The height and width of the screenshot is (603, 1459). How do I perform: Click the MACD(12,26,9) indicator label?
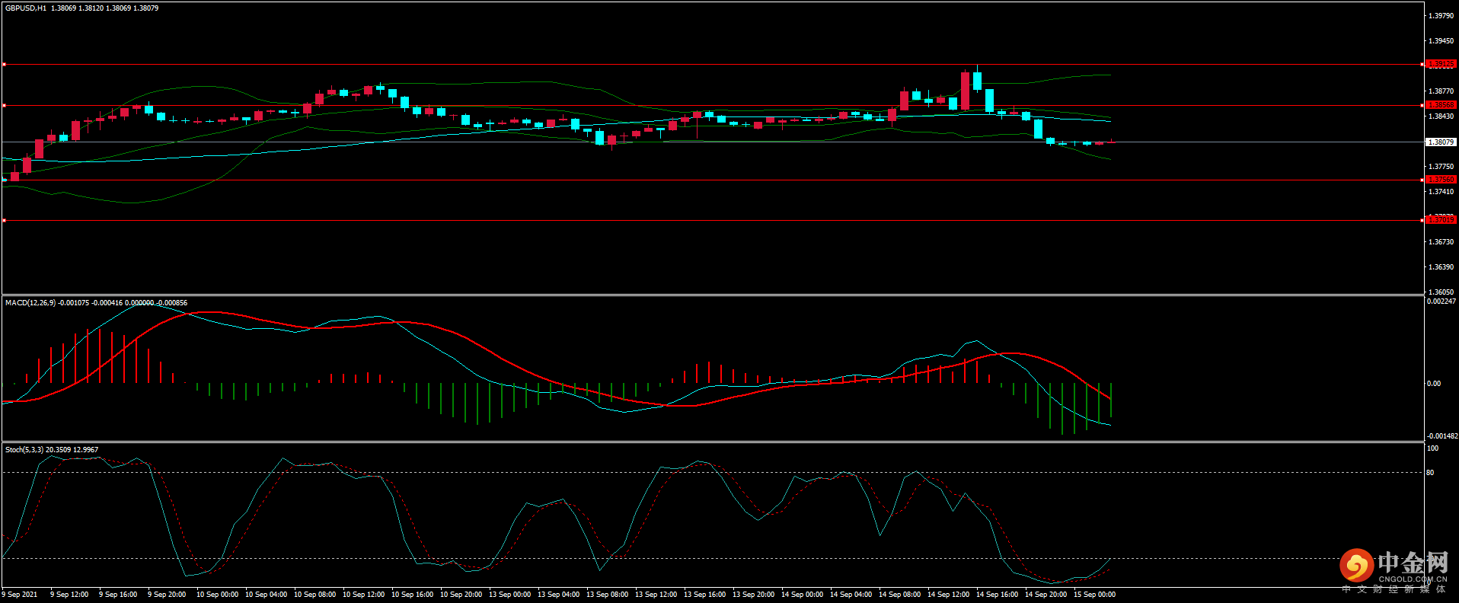click(30, 303)
